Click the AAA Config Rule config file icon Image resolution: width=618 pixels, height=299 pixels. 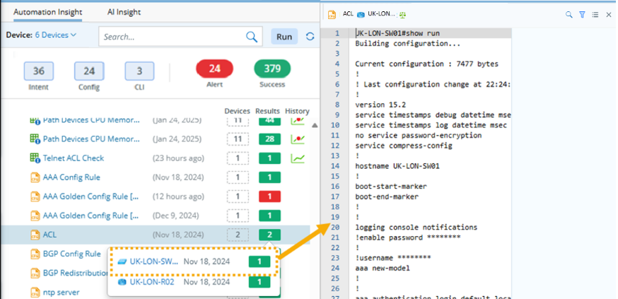pyautogui.click(x=35, y=177)
